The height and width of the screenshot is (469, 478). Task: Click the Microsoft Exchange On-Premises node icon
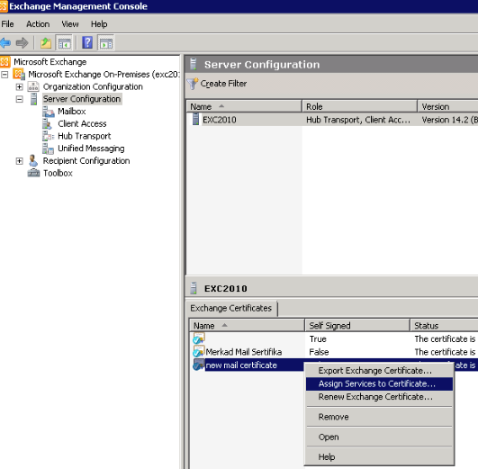[x=19, y=74]
